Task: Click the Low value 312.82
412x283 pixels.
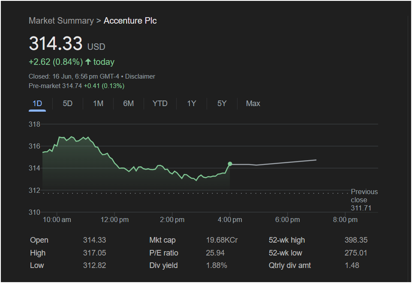Action: coord(95,265)
